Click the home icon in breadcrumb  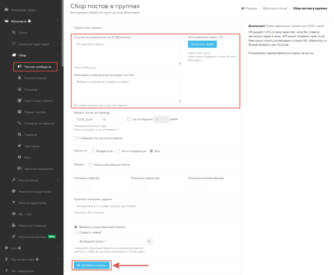pos(243,8)
